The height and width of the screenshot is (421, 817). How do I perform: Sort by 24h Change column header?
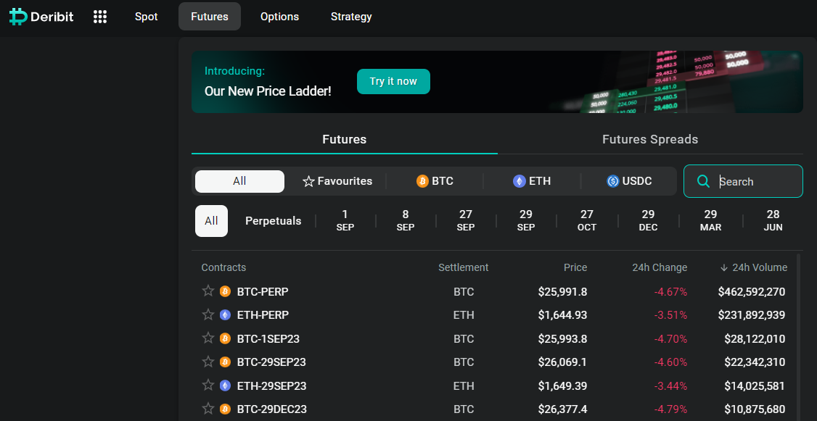pyautogui.click(x=660, y=267)
